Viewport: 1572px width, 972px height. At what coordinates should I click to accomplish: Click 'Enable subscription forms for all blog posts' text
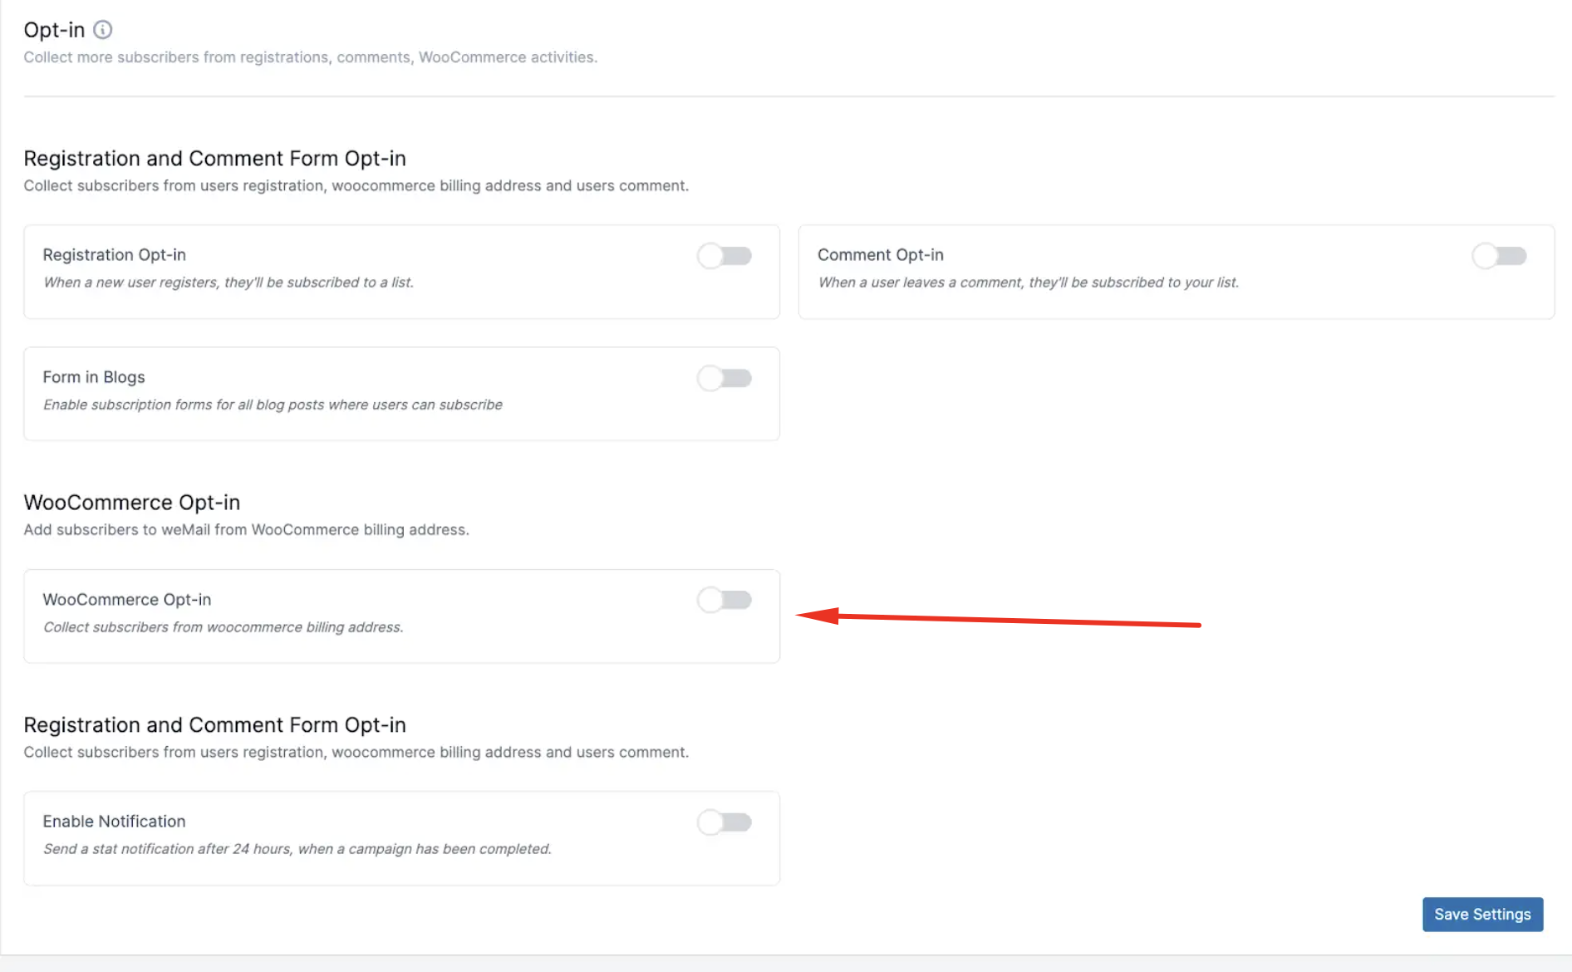click(x=273, y=405)
